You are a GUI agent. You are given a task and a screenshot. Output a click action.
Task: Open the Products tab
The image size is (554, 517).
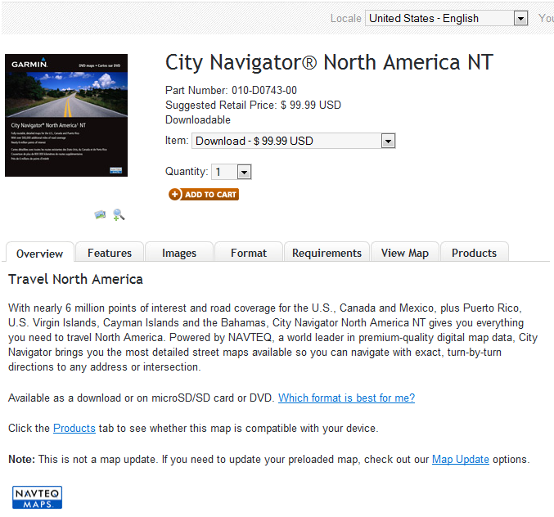point(474,253)
